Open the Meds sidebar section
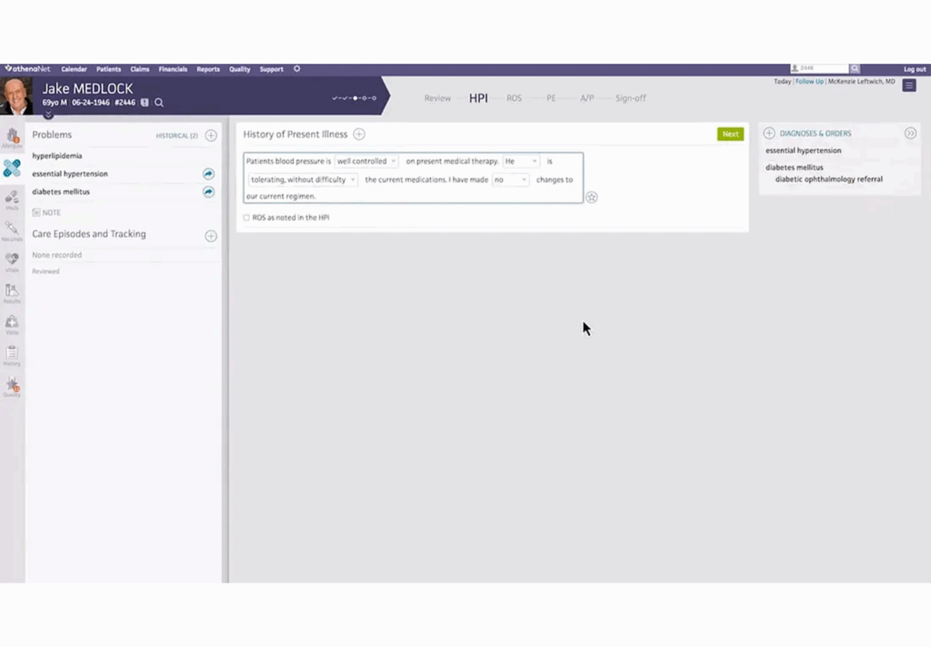This screenshot has width=931, height=647. pyautogui.click(x=12, y=198)
